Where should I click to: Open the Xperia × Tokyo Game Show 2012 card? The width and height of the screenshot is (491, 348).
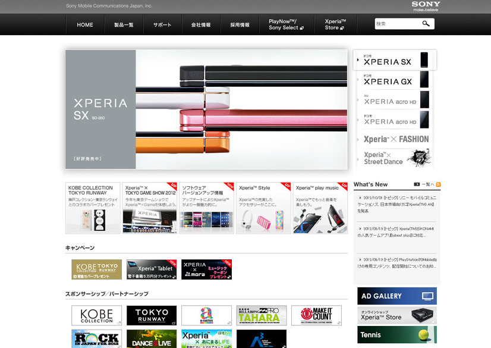(x=150, y=208)
